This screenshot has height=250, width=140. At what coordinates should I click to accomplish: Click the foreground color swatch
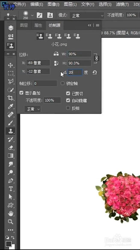point(9,244)
